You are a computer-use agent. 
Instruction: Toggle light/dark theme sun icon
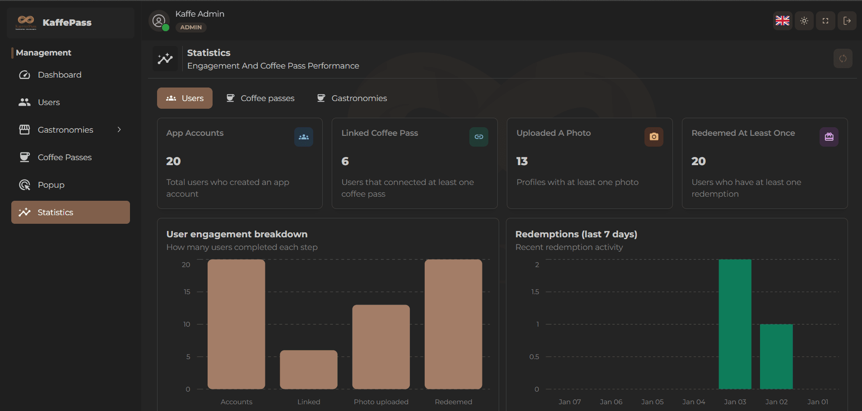coord(804,21)
